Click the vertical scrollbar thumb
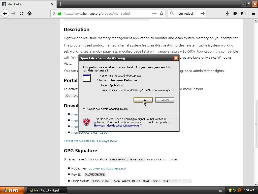Viewport: 258px width, 194px height. 256,124
